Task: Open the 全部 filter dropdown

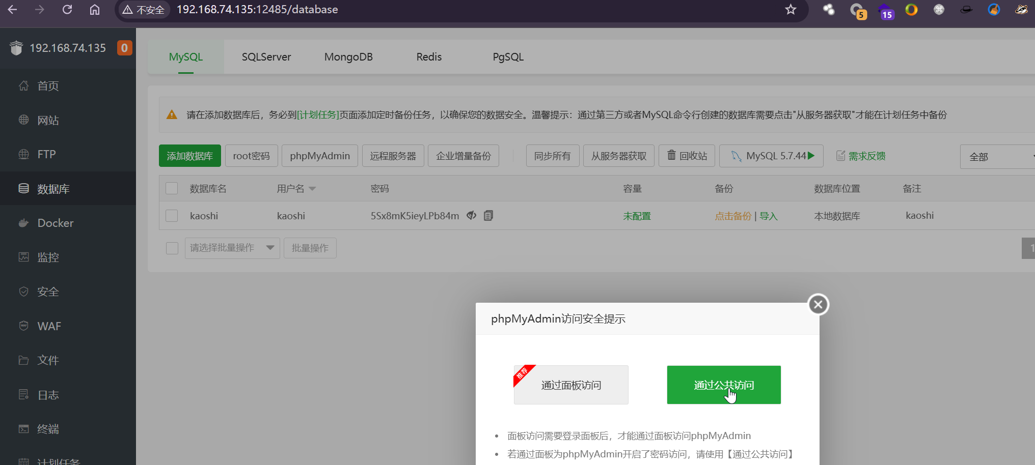Action: tap(996, 157)
